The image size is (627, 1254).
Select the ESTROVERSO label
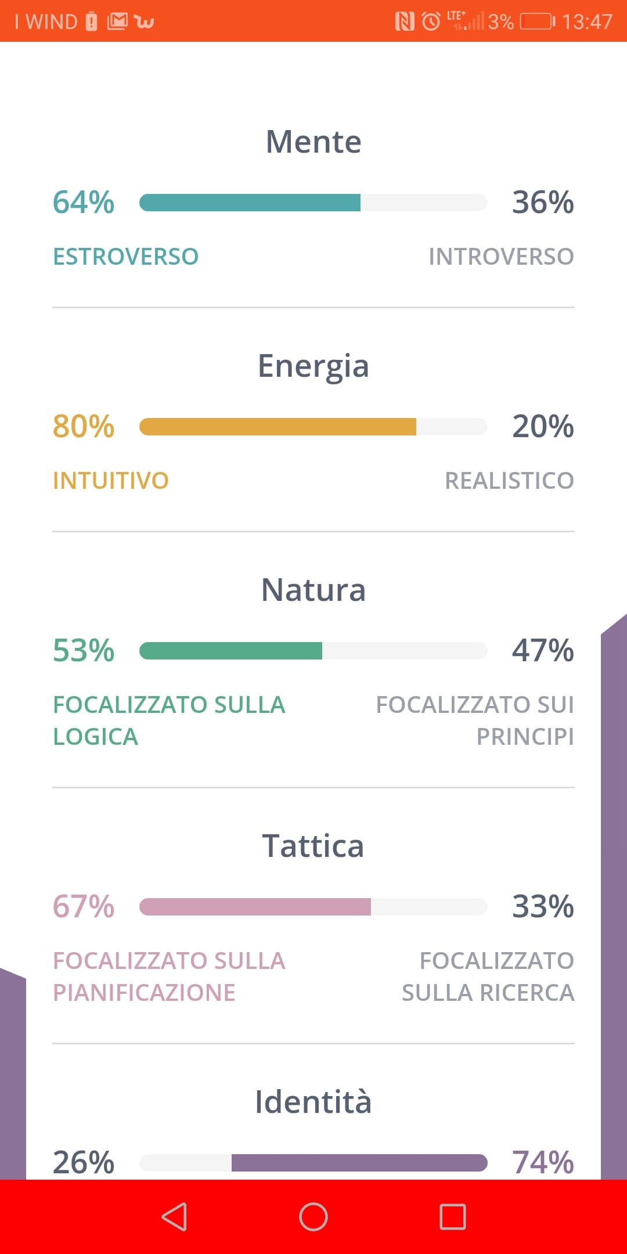click(126, 257)
